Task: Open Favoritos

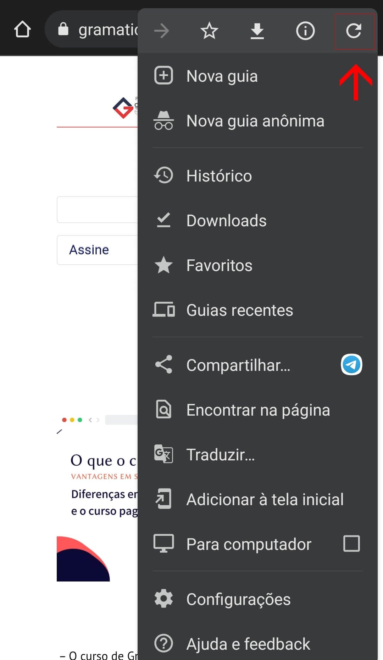Action: click(219, 265)
